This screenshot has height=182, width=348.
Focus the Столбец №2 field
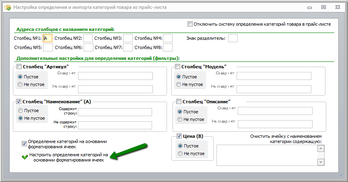pyautogui.click(x=88, y=38)
